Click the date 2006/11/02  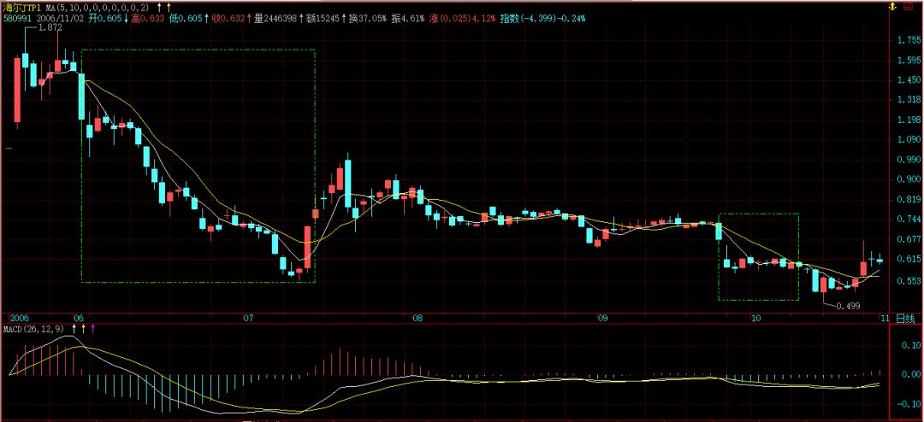(60, 19)
